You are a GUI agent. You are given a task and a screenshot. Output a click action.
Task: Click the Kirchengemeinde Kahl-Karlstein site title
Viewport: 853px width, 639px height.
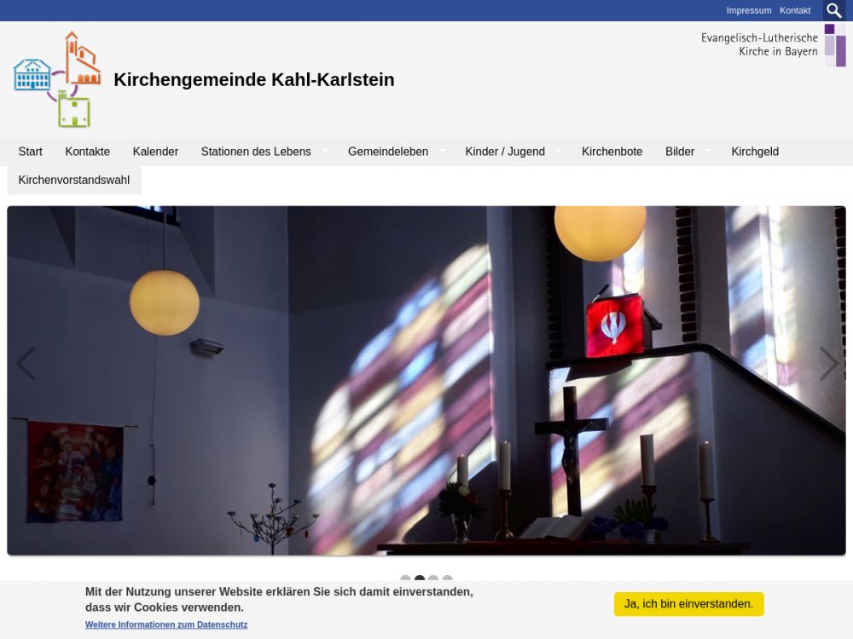[253, 80]
